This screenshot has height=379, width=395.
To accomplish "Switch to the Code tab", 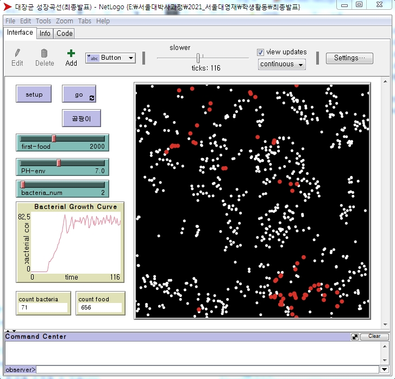I will (65, 33).
